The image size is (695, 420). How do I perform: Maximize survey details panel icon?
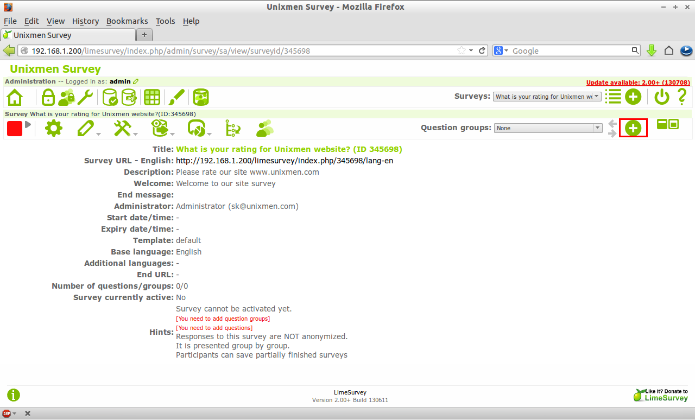pyautogui.click(x=673, y=124)
